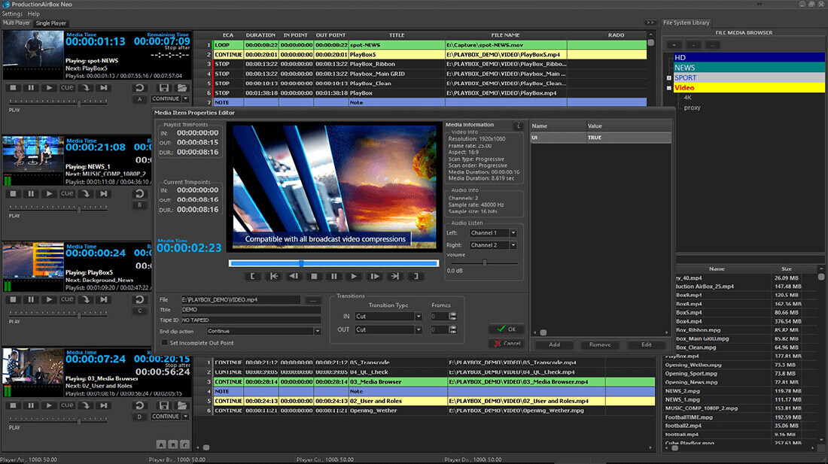This screenshot has height=464, width=828.
Task: Switch to the Single Player tab
Action: point(51,23)
